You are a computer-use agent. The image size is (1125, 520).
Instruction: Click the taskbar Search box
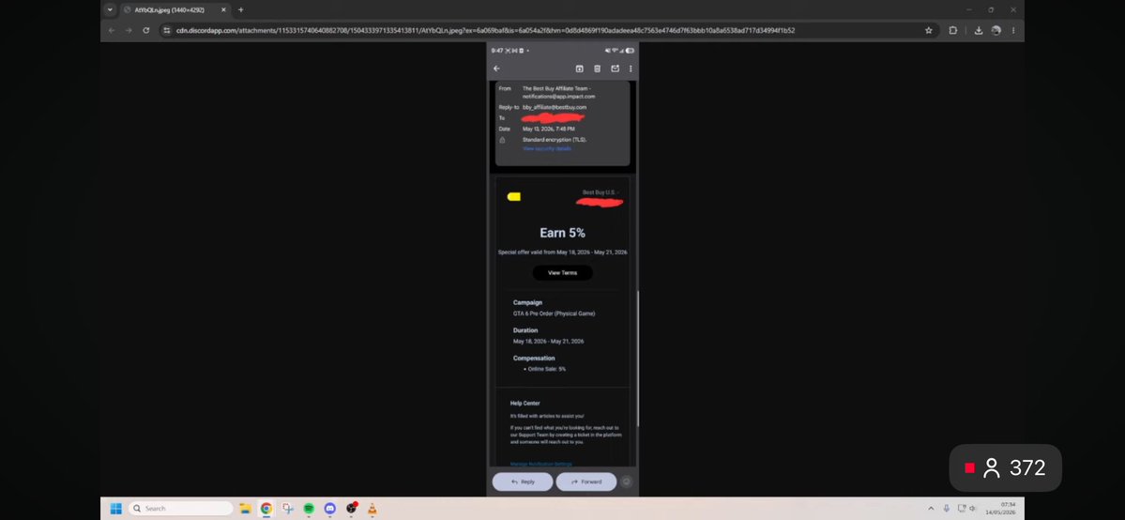pyautogui.click(x=181, y=509)
